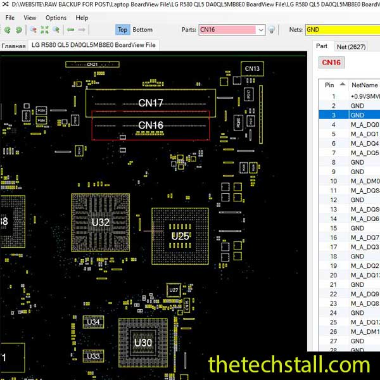Select pin 1 row +0.9VSMV
380x380 pixels.
[x=349, y=96]
